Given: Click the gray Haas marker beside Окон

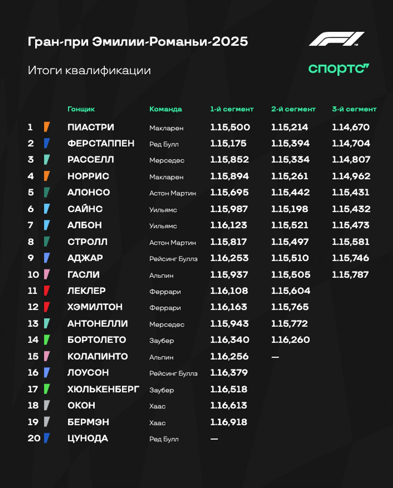Looking at the screenshot, I should click(47, 405).
